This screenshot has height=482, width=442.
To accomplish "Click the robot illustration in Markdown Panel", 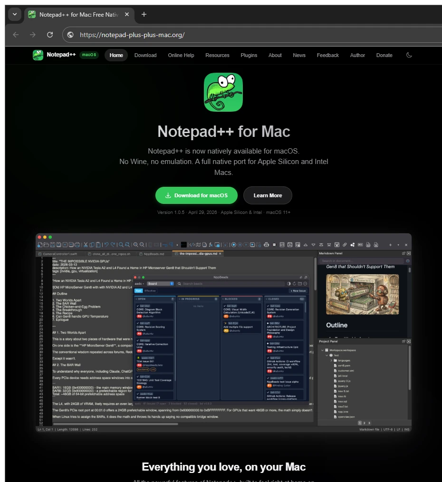I will coord(362,294).
